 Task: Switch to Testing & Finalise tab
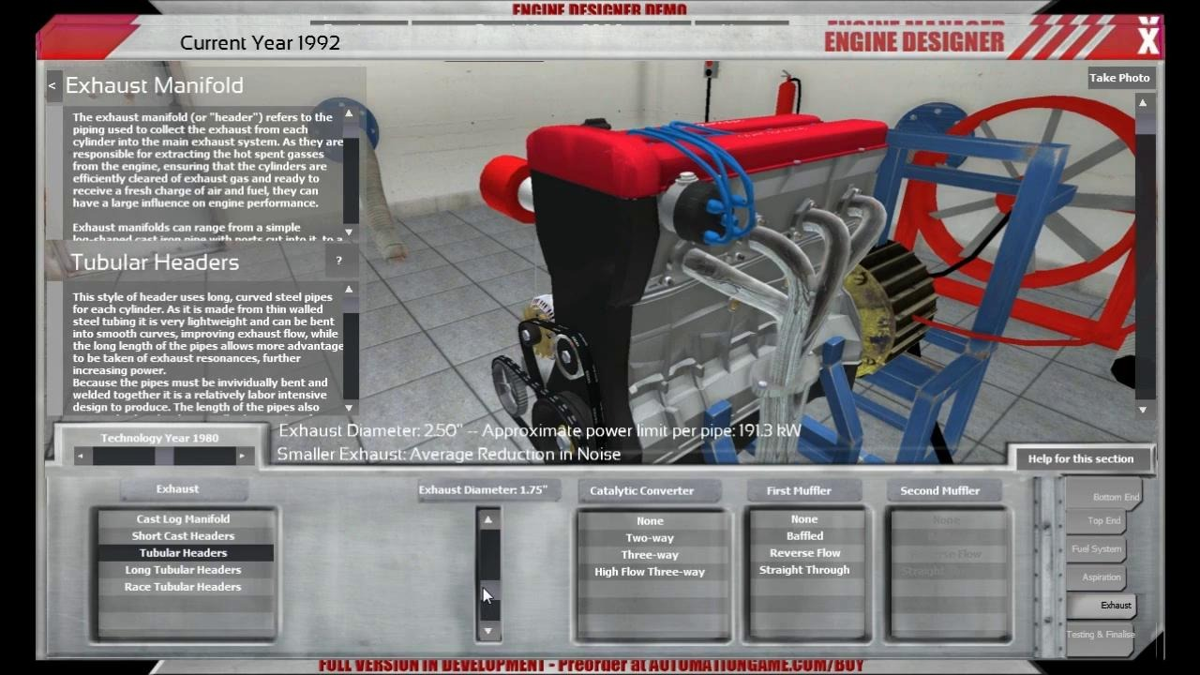pyautogui.click(x=1101, y=634)
